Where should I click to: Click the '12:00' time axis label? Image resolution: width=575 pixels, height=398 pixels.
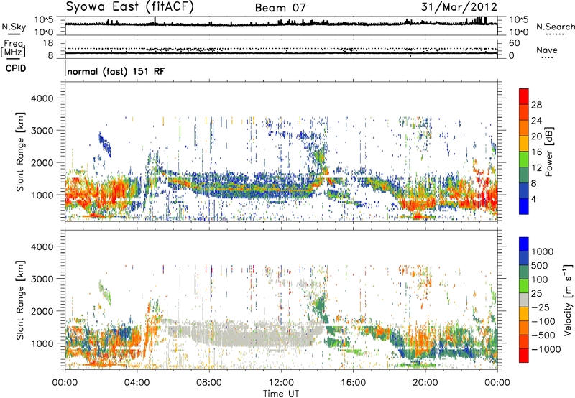[281, 383]
